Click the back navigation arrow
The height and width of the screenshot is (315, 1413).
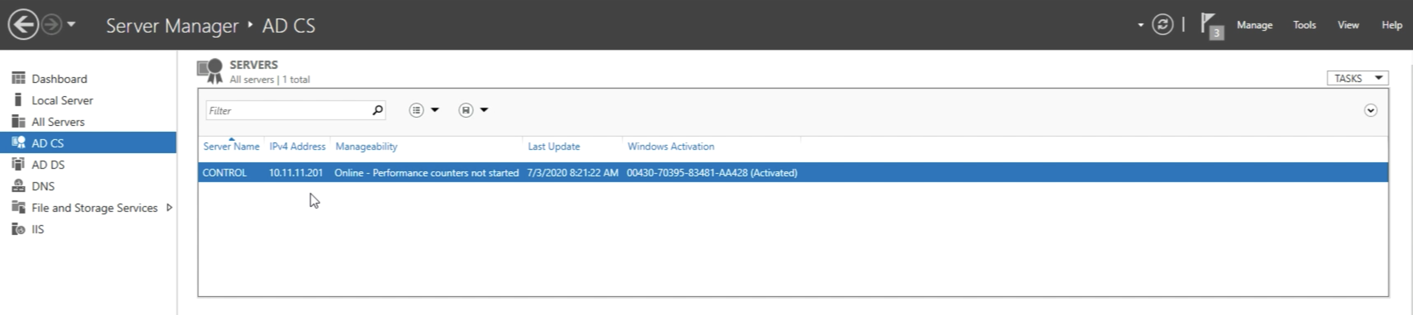click(x=23, y=25)
